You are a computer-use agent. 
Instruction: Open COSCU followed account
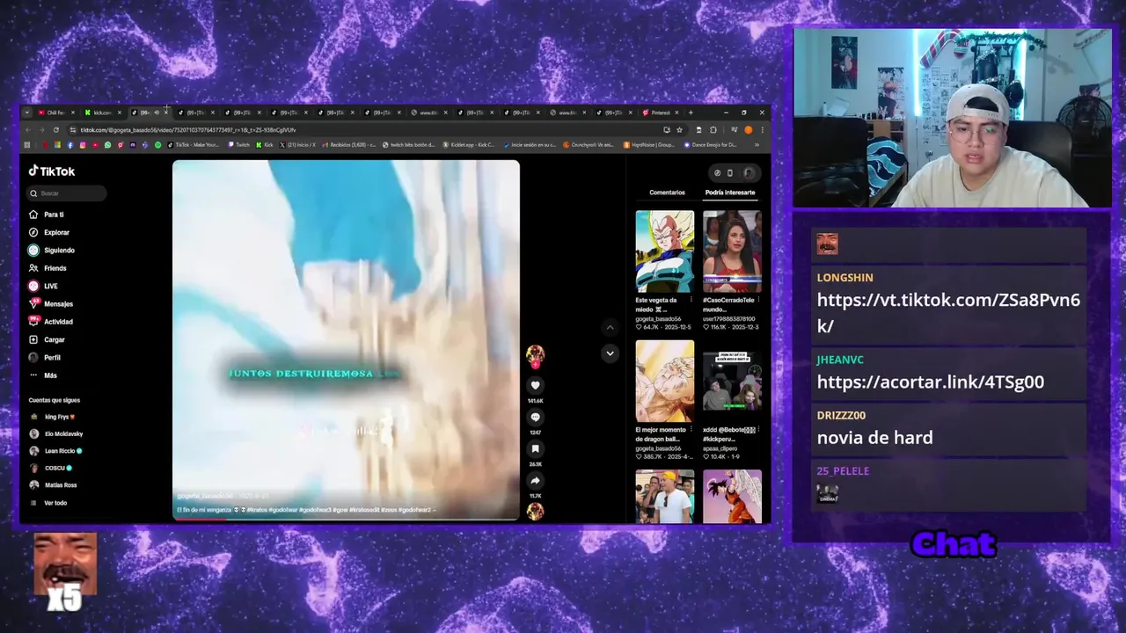tap(51, 468)
